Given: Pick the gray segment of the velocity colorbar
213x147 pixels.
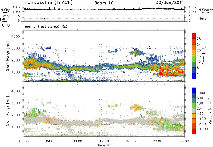Looking at the screenshot, I should 194,111.
